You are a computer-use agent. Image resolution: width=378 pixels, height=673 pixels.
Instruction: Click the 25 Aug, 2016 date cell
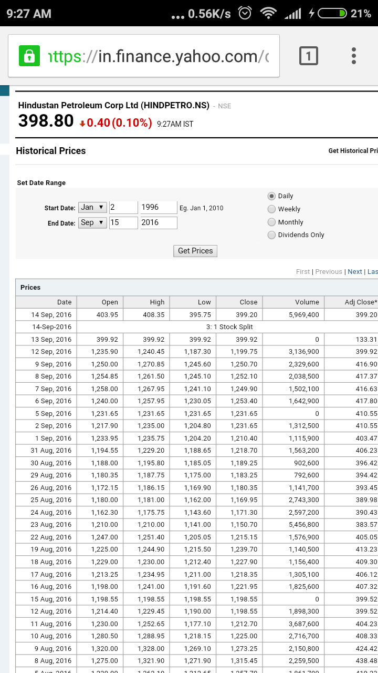[46, 500]
